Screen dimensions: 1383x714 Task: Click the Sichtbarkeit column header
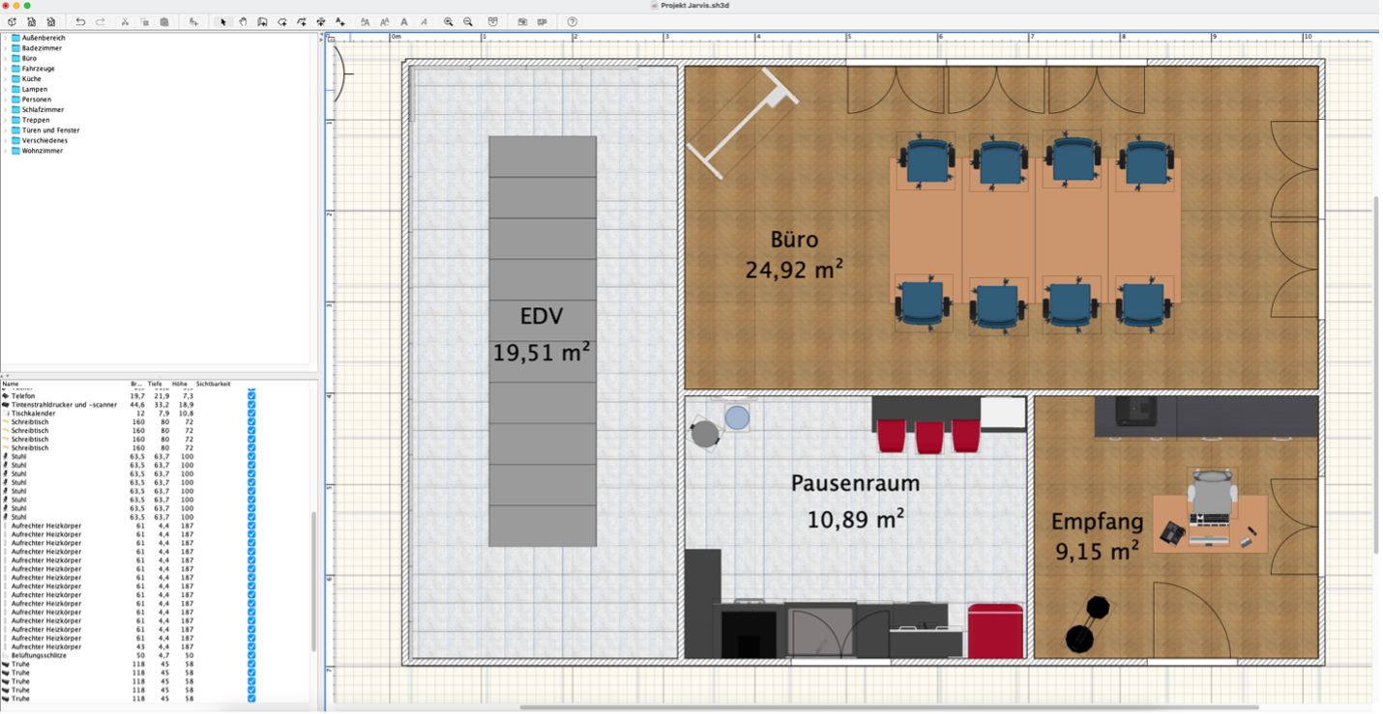click(x=214, y=384)
